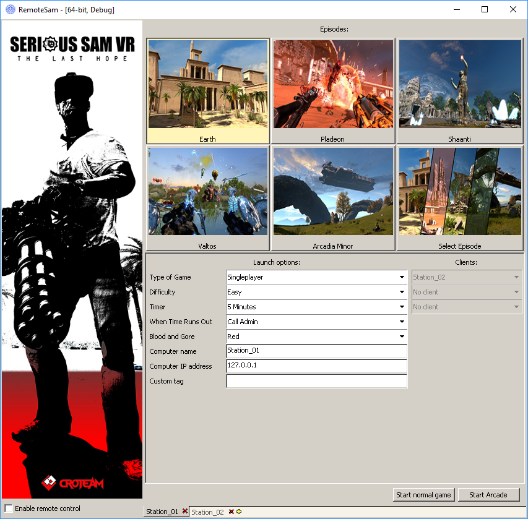The height and width of the screenshot is (519, 528).
Task: Maximize the RemoteSam window
Action: 485,9
